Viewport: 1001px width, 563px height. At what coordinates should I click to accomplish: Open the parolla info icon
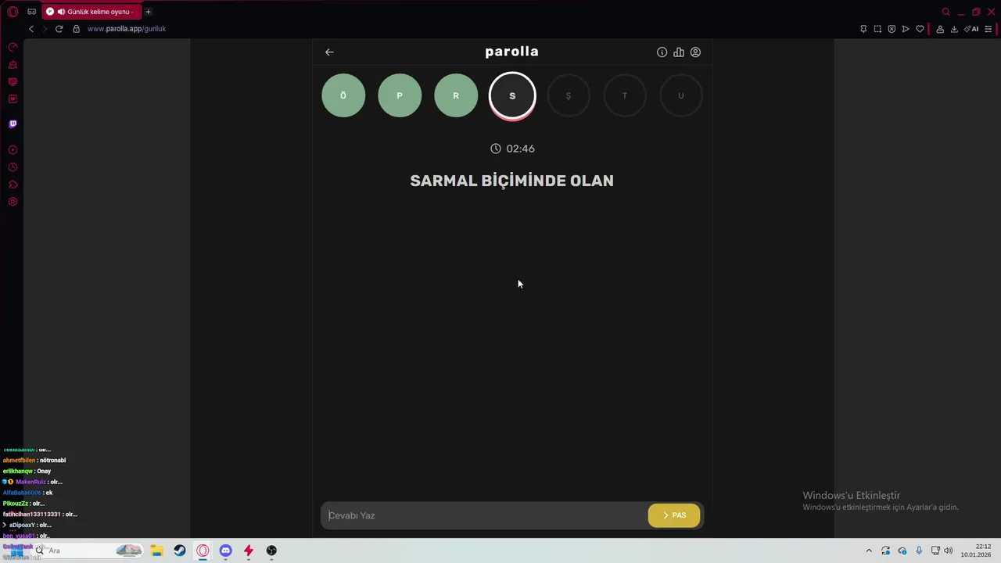[662, 52]
